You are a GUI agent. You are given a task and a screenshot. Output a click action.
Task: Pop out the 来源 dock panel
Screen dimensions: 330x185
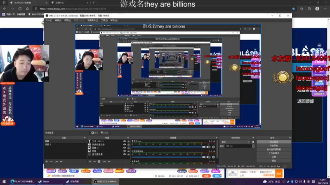128,138
